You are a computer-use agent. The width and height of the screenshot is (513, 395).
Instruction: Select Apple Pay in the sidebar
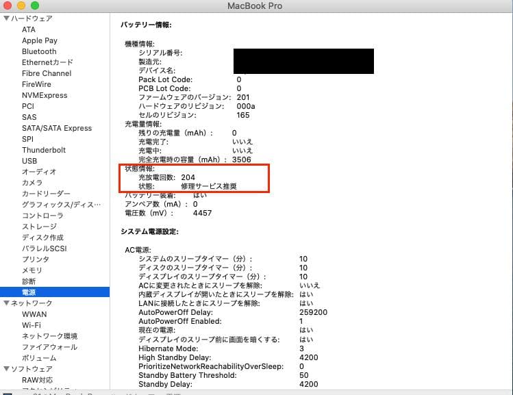[40, 40]
